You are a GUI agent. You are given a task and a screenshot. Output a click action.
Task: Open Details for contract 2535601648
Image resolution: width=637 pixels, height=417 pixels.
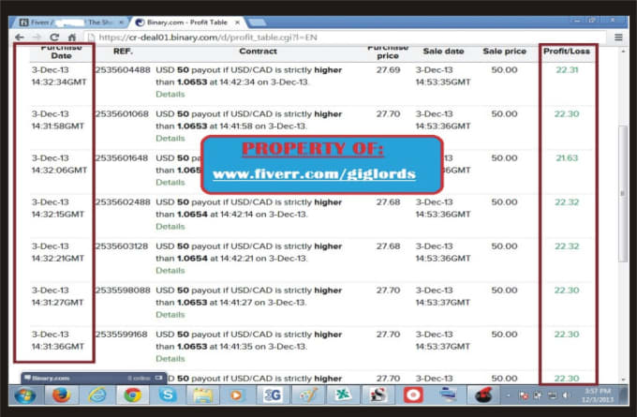click(x=170, y=183)
